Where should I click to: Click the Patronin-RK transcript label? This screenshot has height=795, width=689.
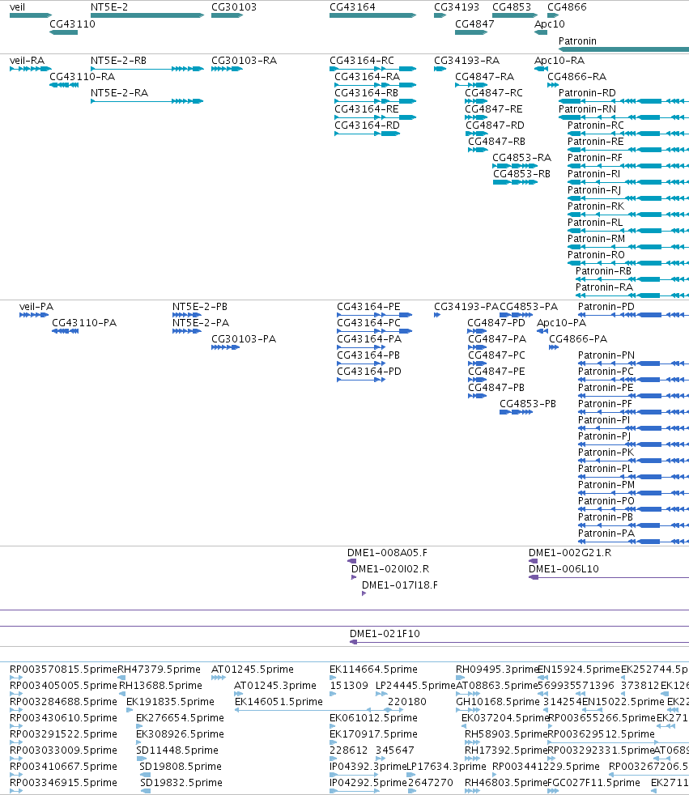click(x=596, y=206)
